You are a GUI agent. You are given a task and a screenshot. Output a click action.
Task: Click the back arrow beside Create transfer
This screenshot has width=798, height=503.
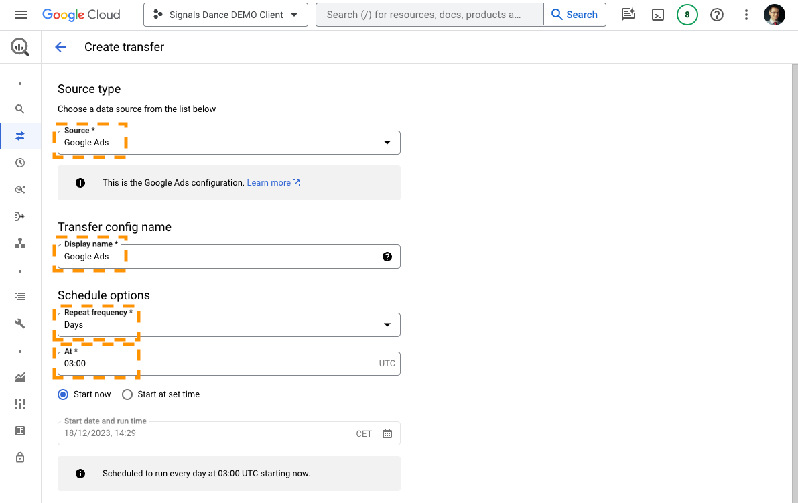60,47
